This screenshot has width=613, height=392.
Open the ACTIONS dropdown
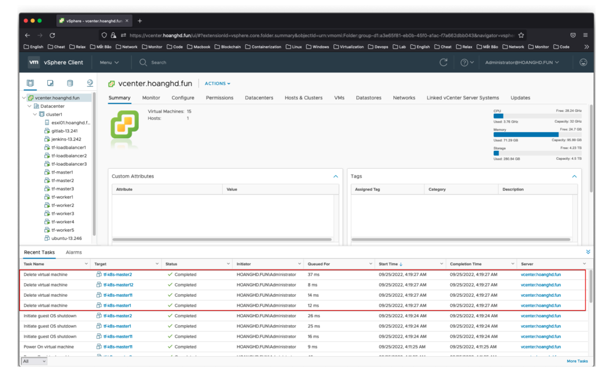[217, 84]
